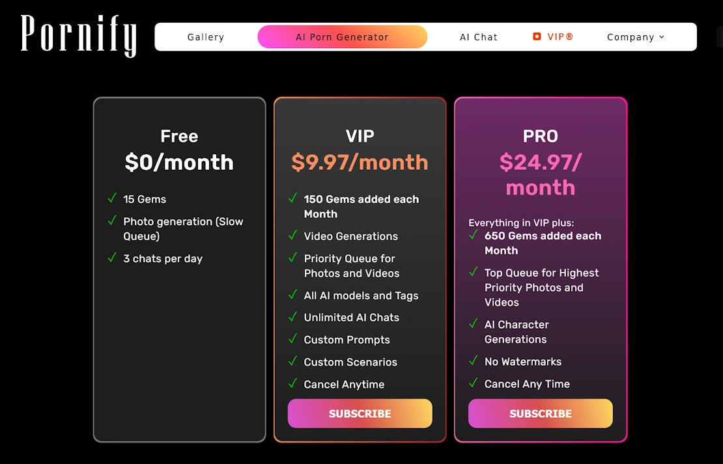
Task: Click the checkmark beside Video Generations
Action: coord(292,236)
